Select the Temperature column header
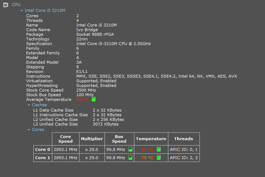The width and height of the screenshot is (265, 177). coord(151,139)
